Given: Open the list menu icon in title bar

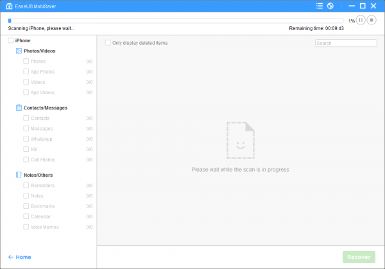Looking at the screenshot, I should tap(320, 6).
